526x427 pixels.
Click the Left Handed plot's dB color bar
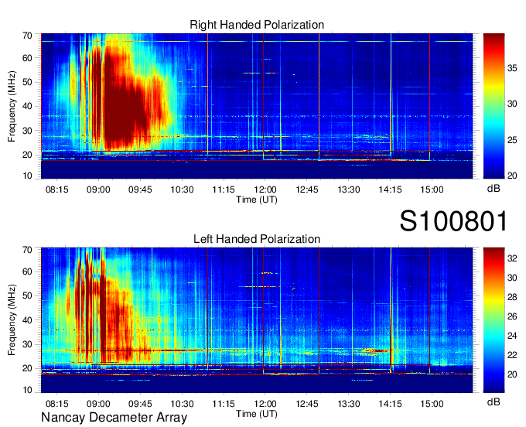(494, 320)
